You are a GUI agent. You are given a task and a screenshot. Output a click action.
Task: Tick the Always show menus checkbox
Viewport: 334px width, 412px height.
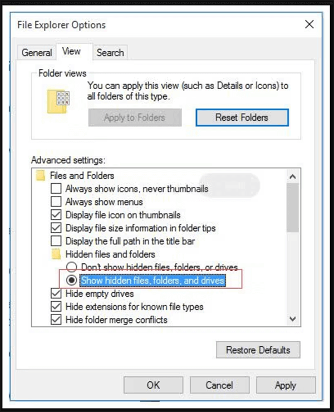(56, 202)
